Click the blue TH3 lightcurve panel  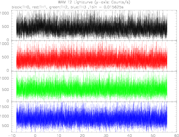(x=94, y=117)
